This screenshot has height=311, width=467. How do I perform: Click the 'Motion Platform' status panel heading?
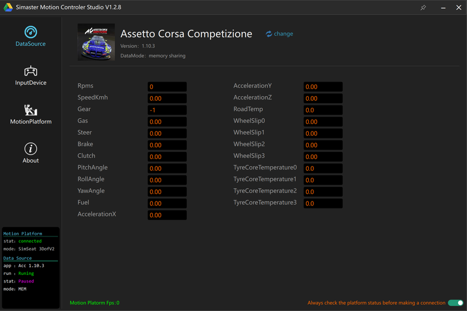[x=23, y=234]
